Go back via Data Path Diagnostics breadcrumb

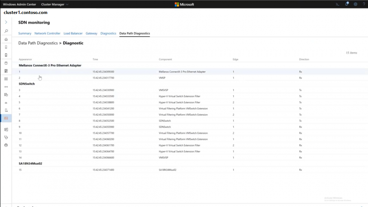coord(38,43)
